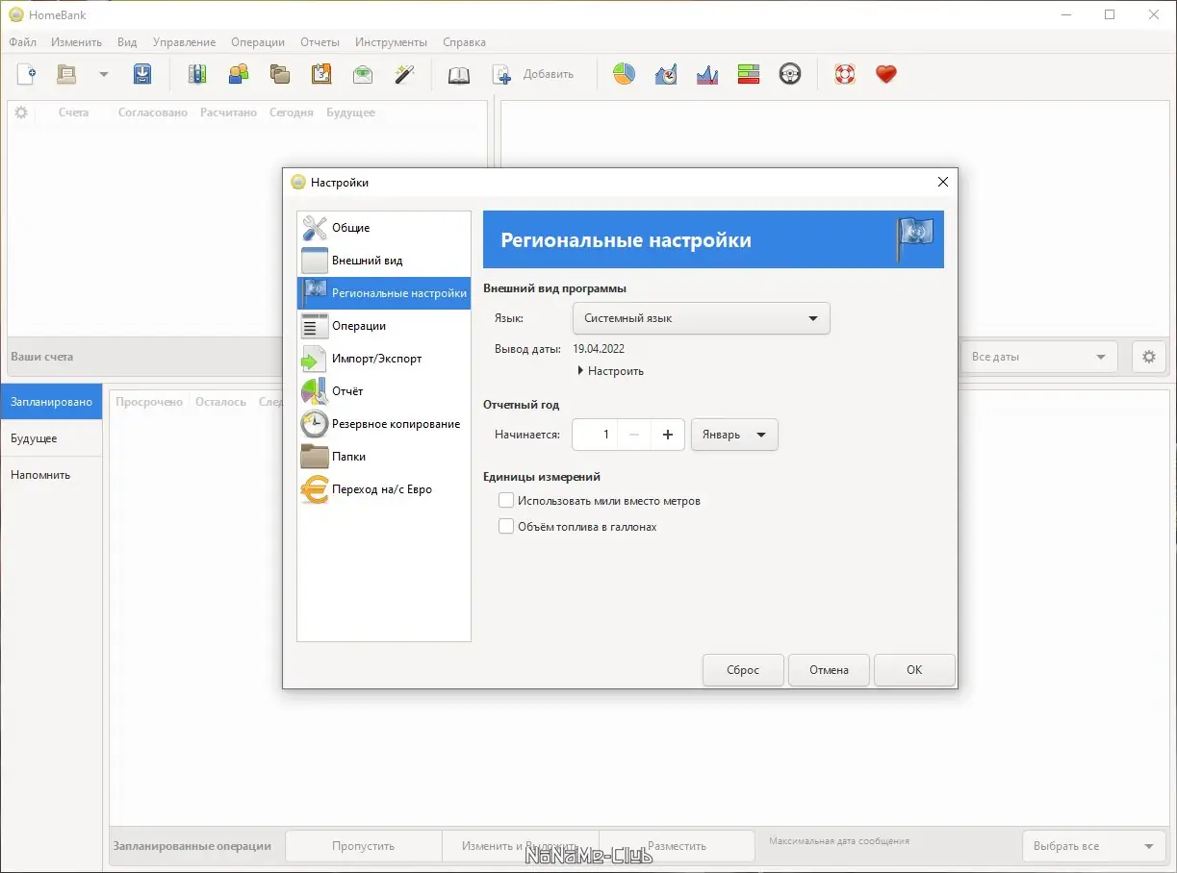This screenshot has height=873, width=1177.
Task: Click the Сегодня column header
Action: click(x=292, y=112)
